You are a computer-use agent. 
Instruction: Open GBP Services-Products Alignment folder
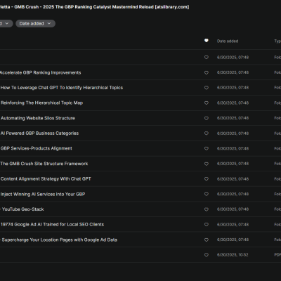[x=37, y=148]
